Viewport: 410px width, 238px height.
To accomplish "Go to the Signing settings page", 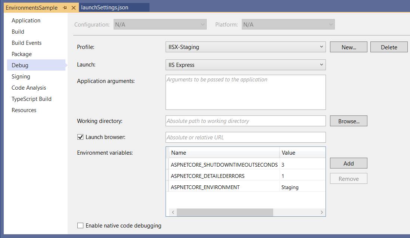I will (x=21, y=77).
